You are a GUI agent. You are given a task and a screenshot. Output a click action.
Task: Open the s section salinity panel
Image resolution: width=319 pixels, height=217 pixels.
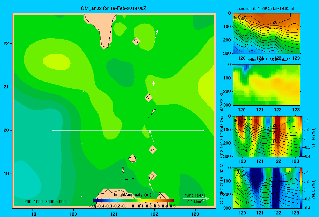[266, 85]
